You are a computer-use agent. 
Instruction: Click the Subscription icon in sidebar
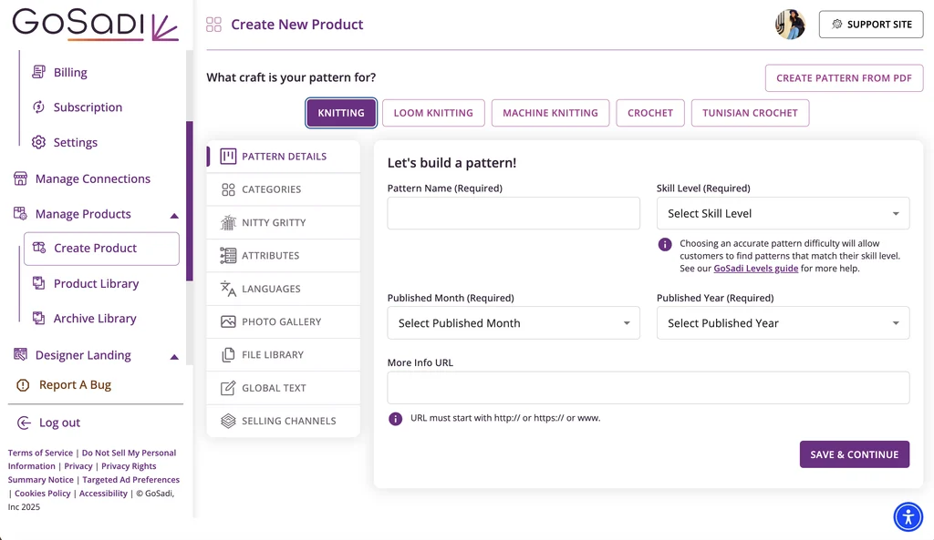(x=38, y=107)
